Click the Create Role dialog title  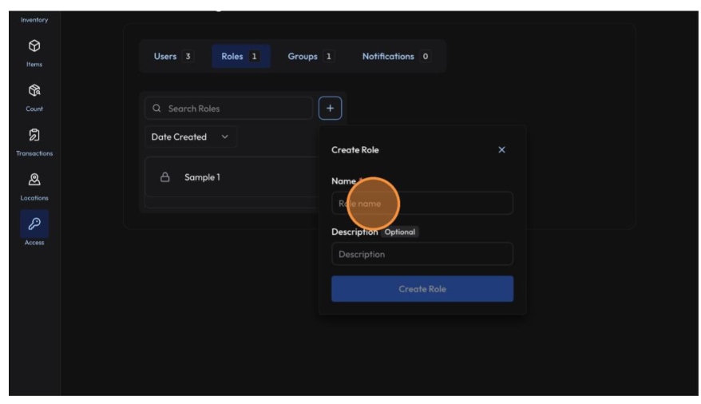(x=355, y=150)
